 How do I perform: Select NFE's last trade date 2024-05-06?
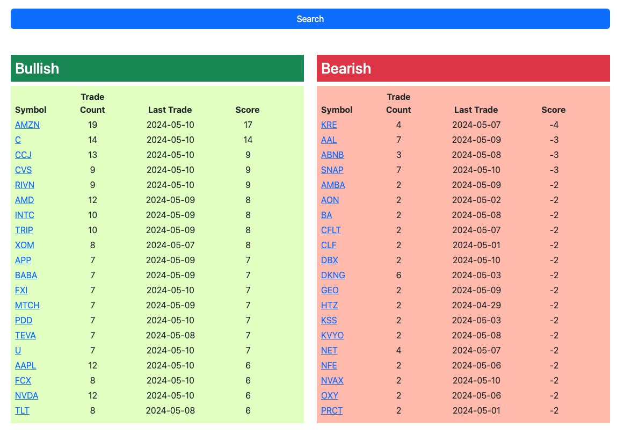pyautogui.click(x=476, y=366)
